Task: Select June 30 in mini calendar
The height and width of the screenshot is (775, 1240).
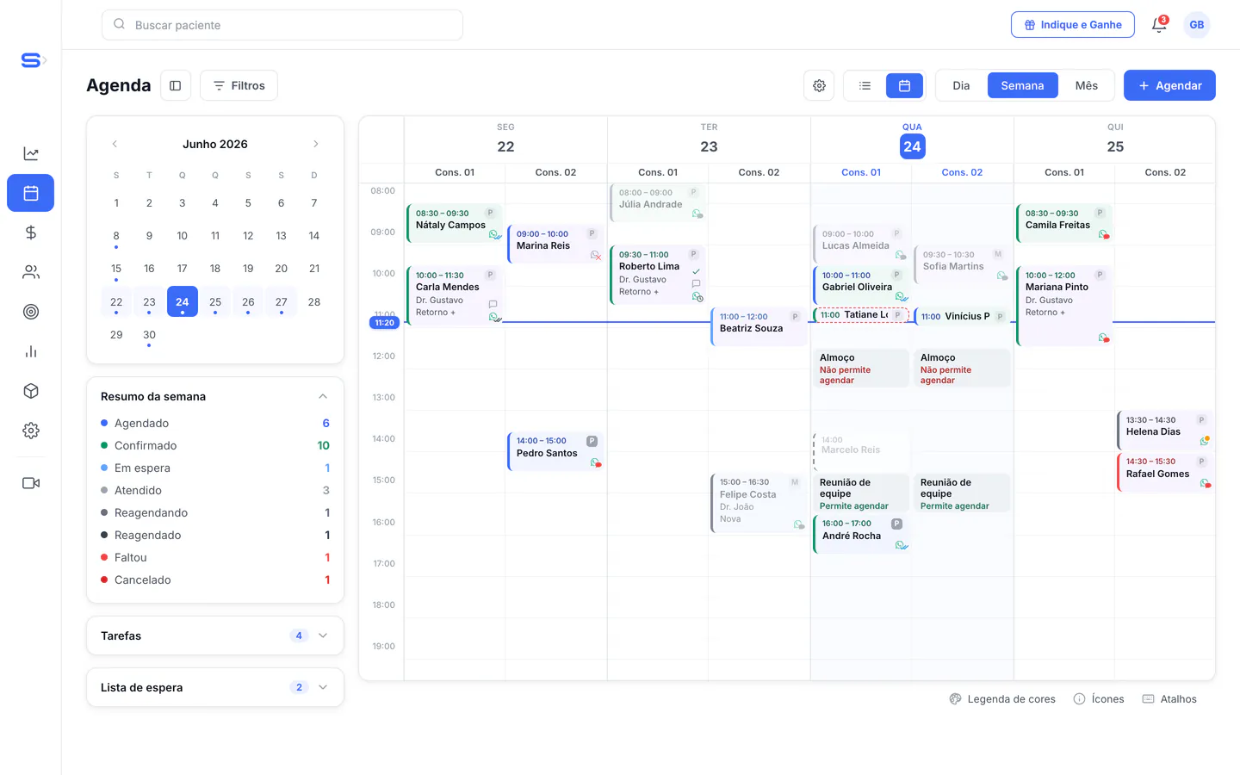Action: pos(149,335)
